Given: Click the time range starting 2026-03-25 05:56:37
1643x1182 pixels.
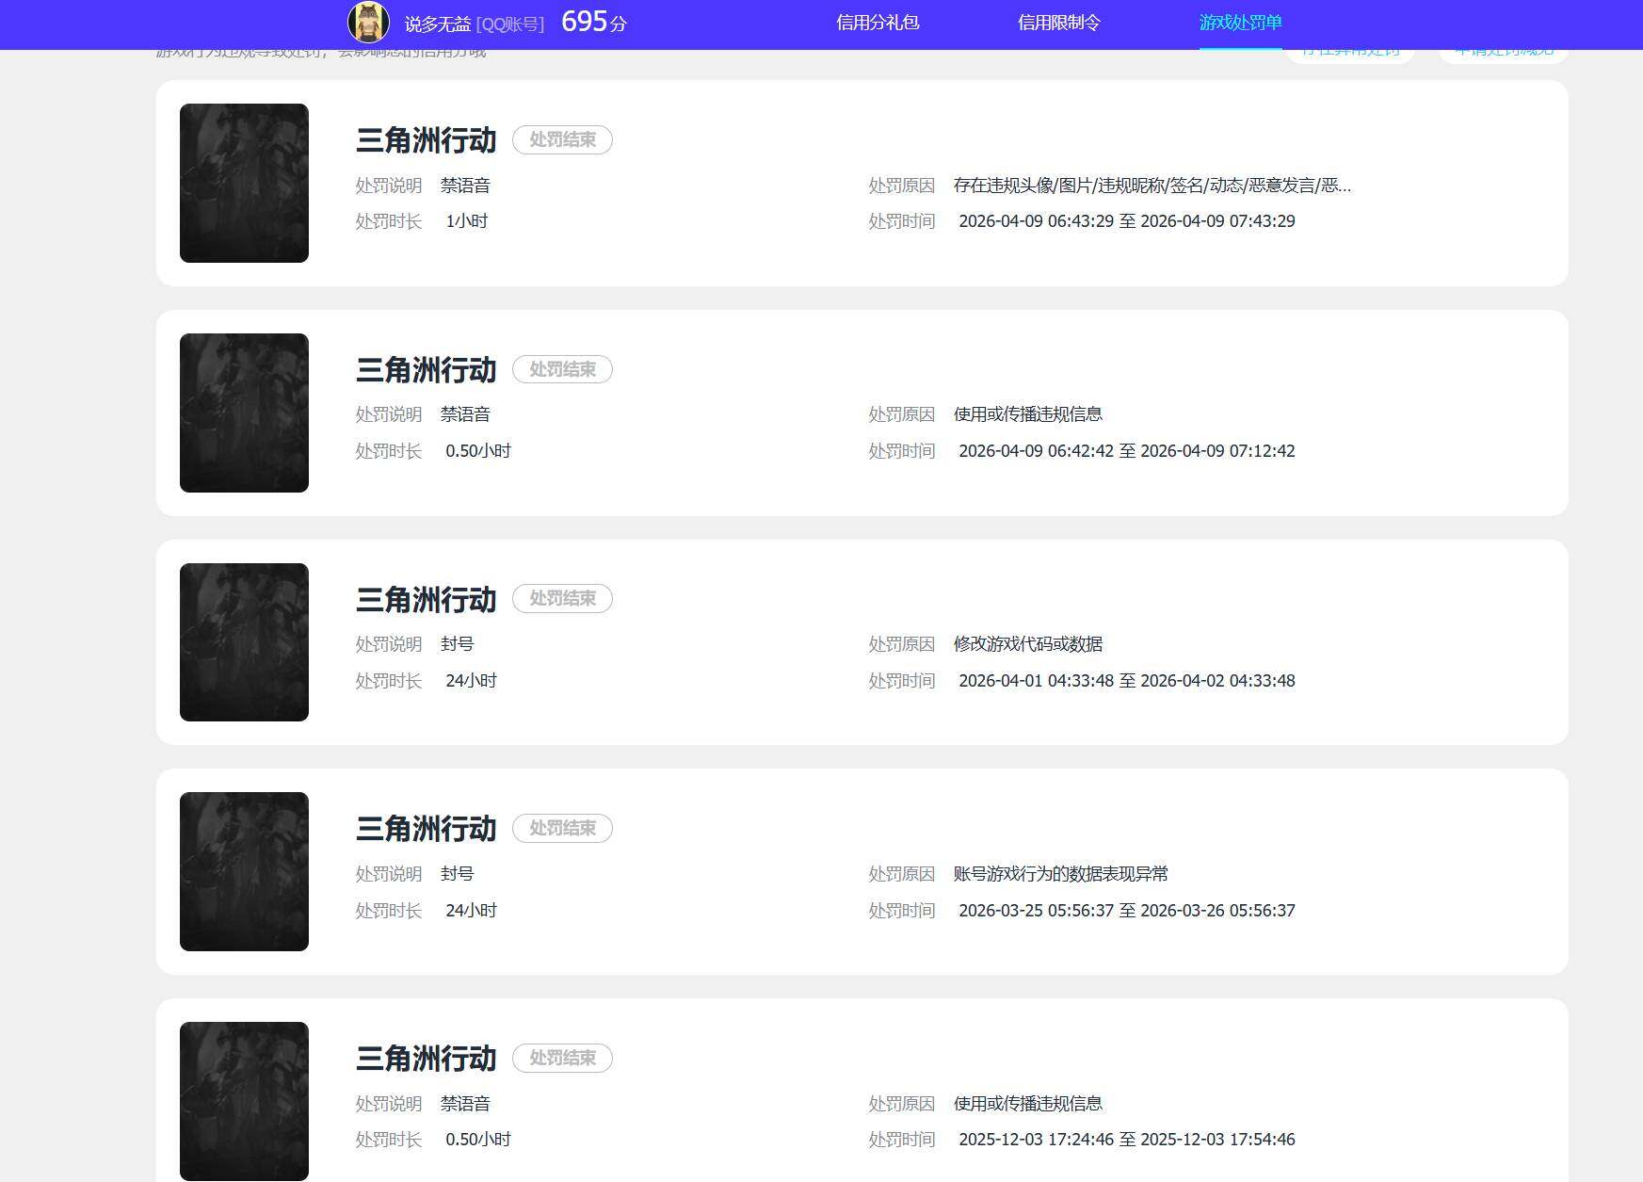Looking at the screenshot, I should pos(1127,911).
